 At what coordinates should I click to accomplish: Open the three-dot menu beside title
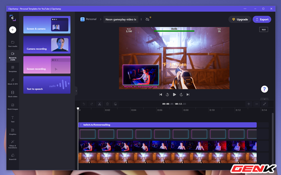[141, 19]
